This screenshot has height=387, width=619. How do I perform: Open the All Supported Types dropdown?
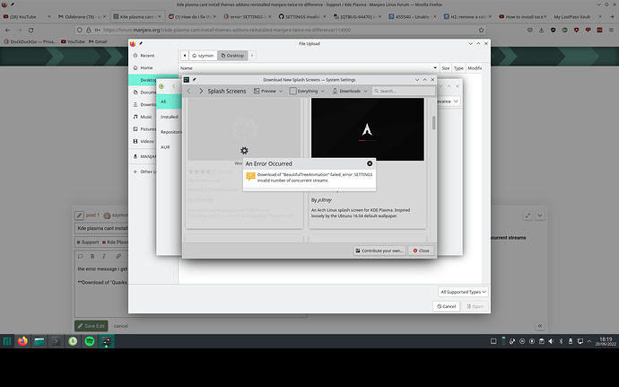coord(463,292)
